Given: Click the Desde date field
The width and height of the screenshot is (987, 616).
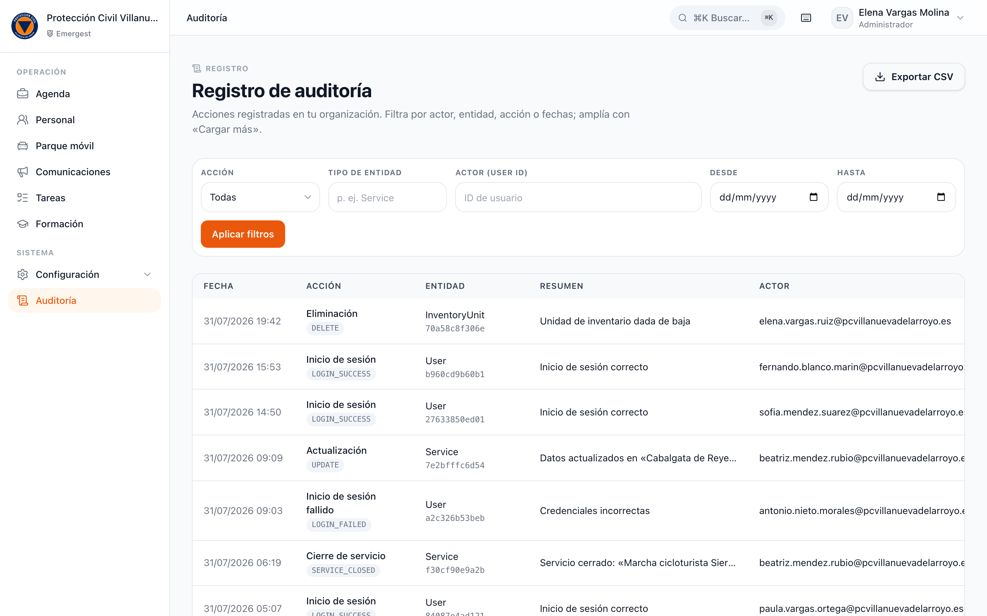Looking at the screenshot, I should coord(769,197).
